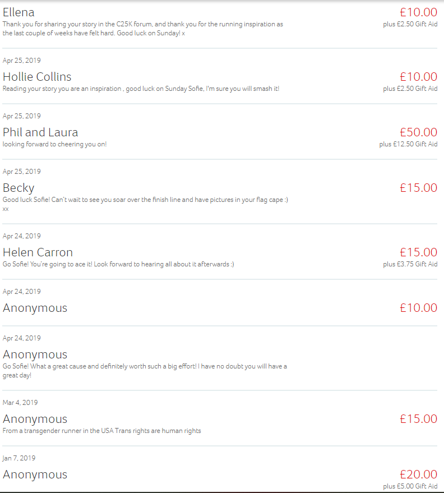Open Hollie Collins donor name

[37, 77]
